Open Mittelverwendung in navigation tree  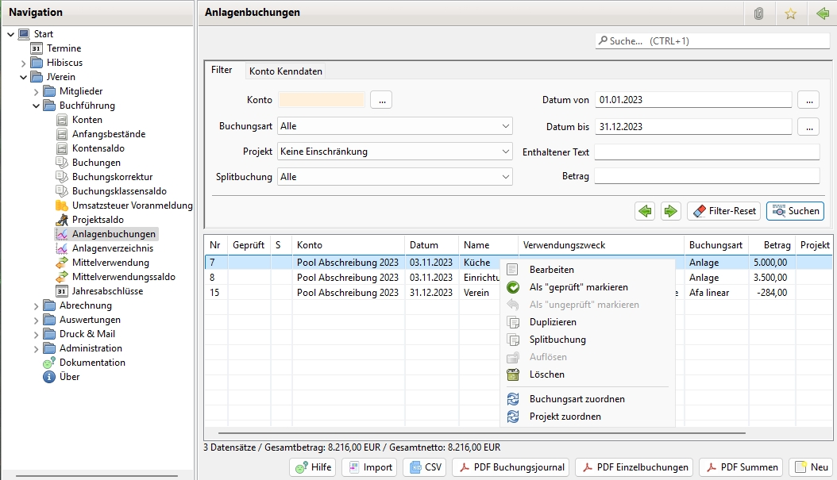click(110, 263)
